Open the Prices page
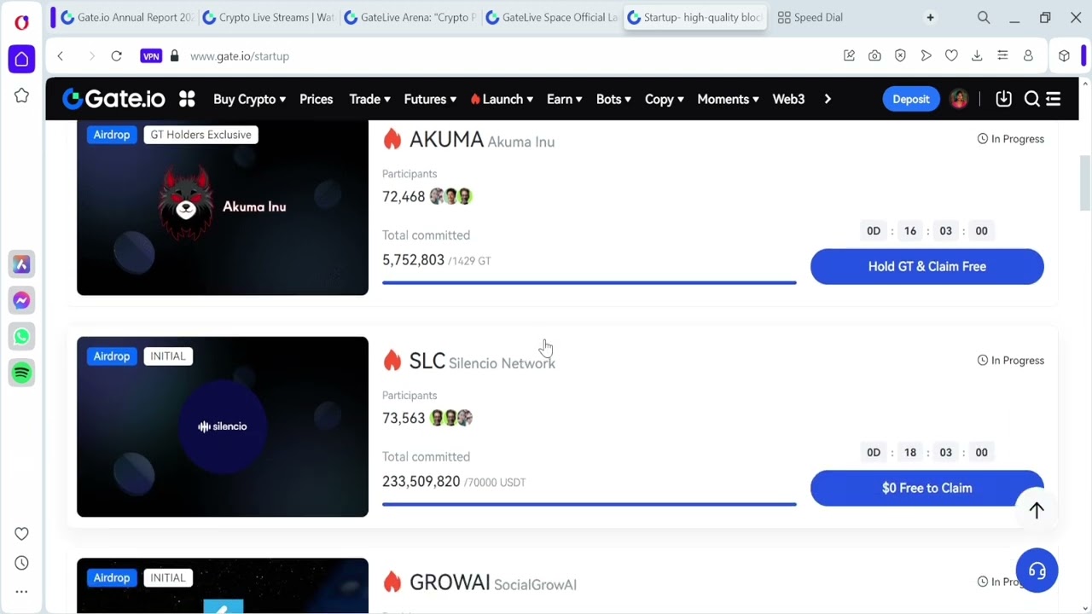 coord(316,99)
